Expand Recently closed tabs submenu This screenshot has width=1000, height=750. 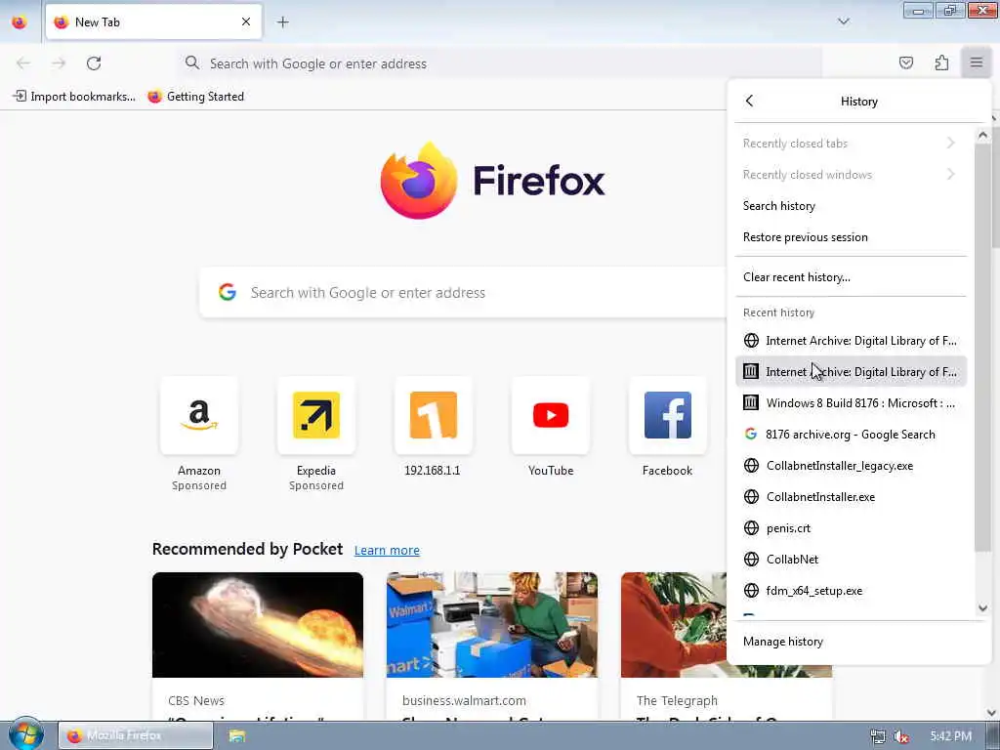tap(851, 144)
